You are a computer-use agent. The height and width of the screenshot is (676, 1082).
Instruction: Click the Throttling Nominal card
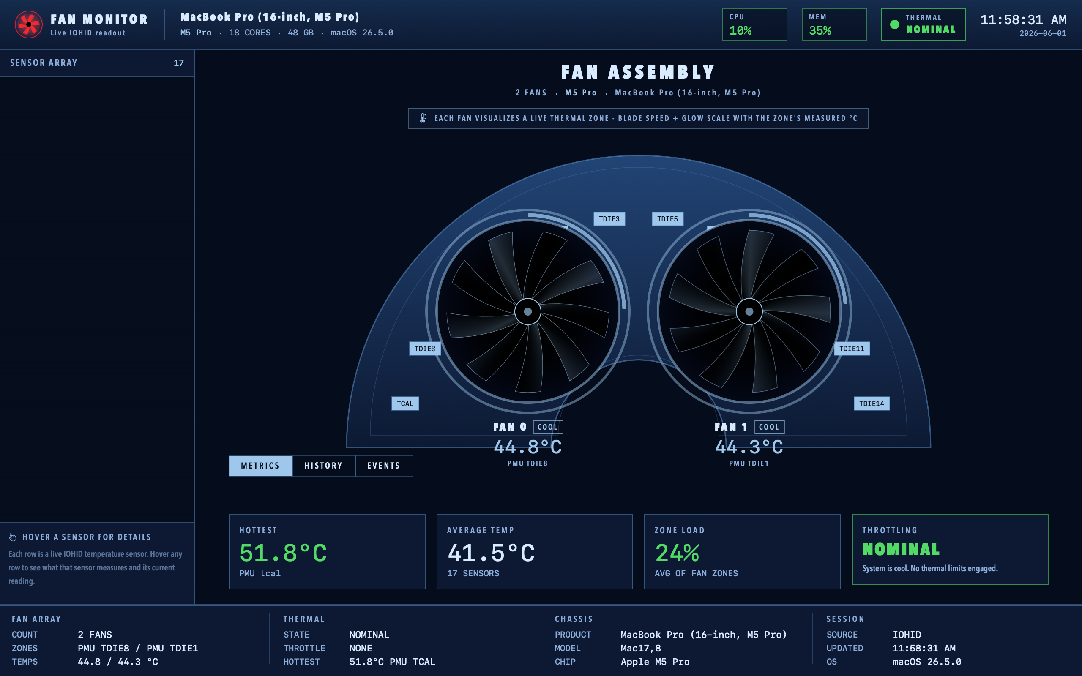tap(950, 550)
